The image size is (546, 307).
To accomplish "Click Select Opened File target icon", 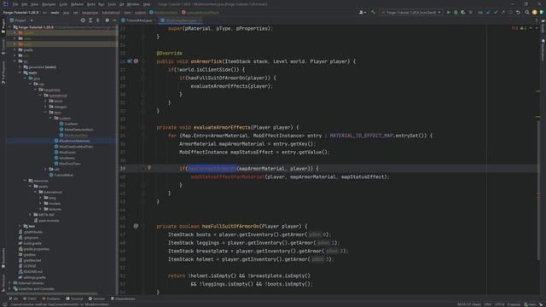I will click(x=83, y=20).
